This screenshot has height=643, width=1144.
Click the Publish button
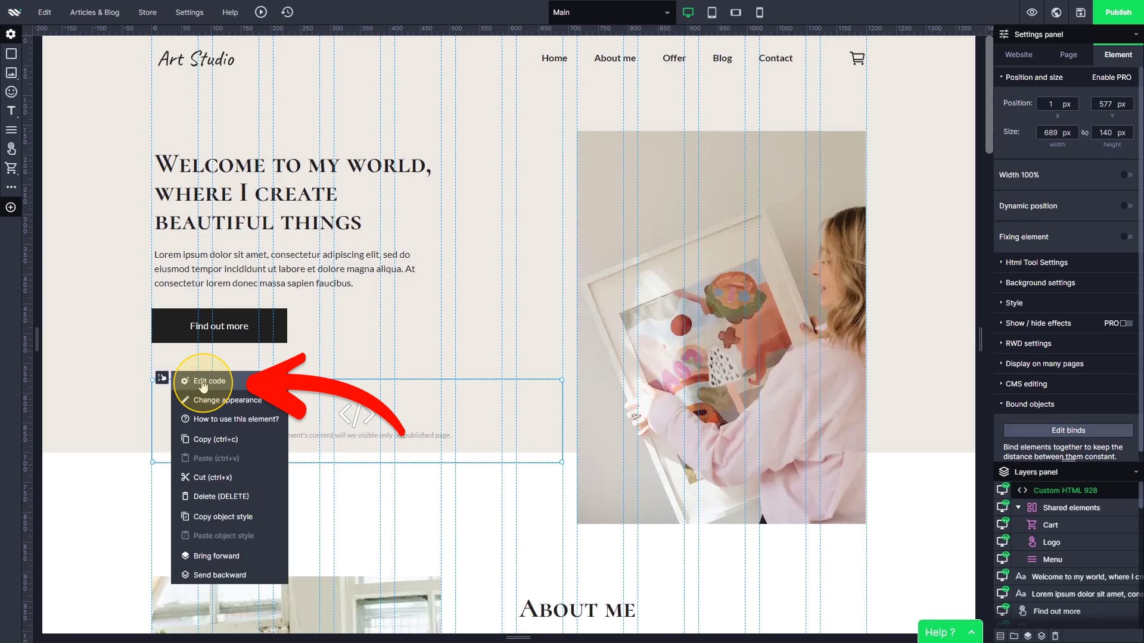[1118, 12]
